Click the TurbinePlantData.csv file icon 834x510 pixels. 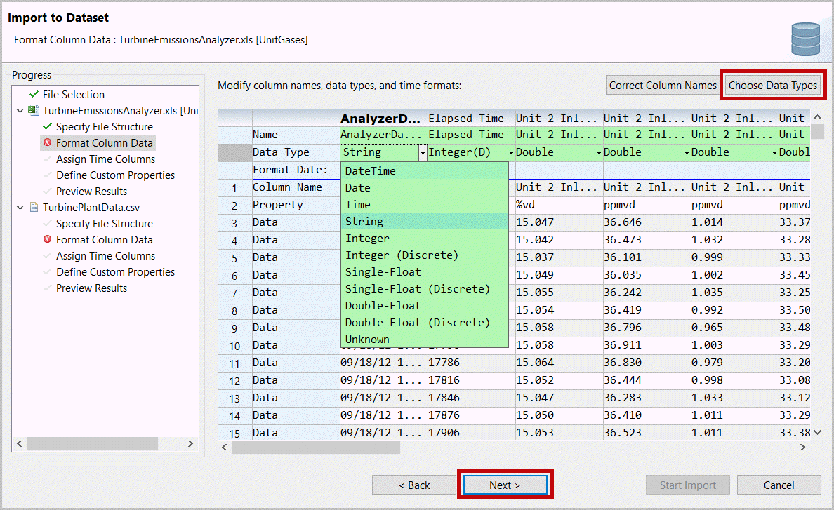[x=34, y=208]
